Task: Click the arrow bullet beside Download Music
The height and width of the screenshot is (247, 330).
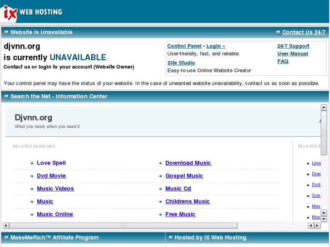Action: click(x=160, y=163)
